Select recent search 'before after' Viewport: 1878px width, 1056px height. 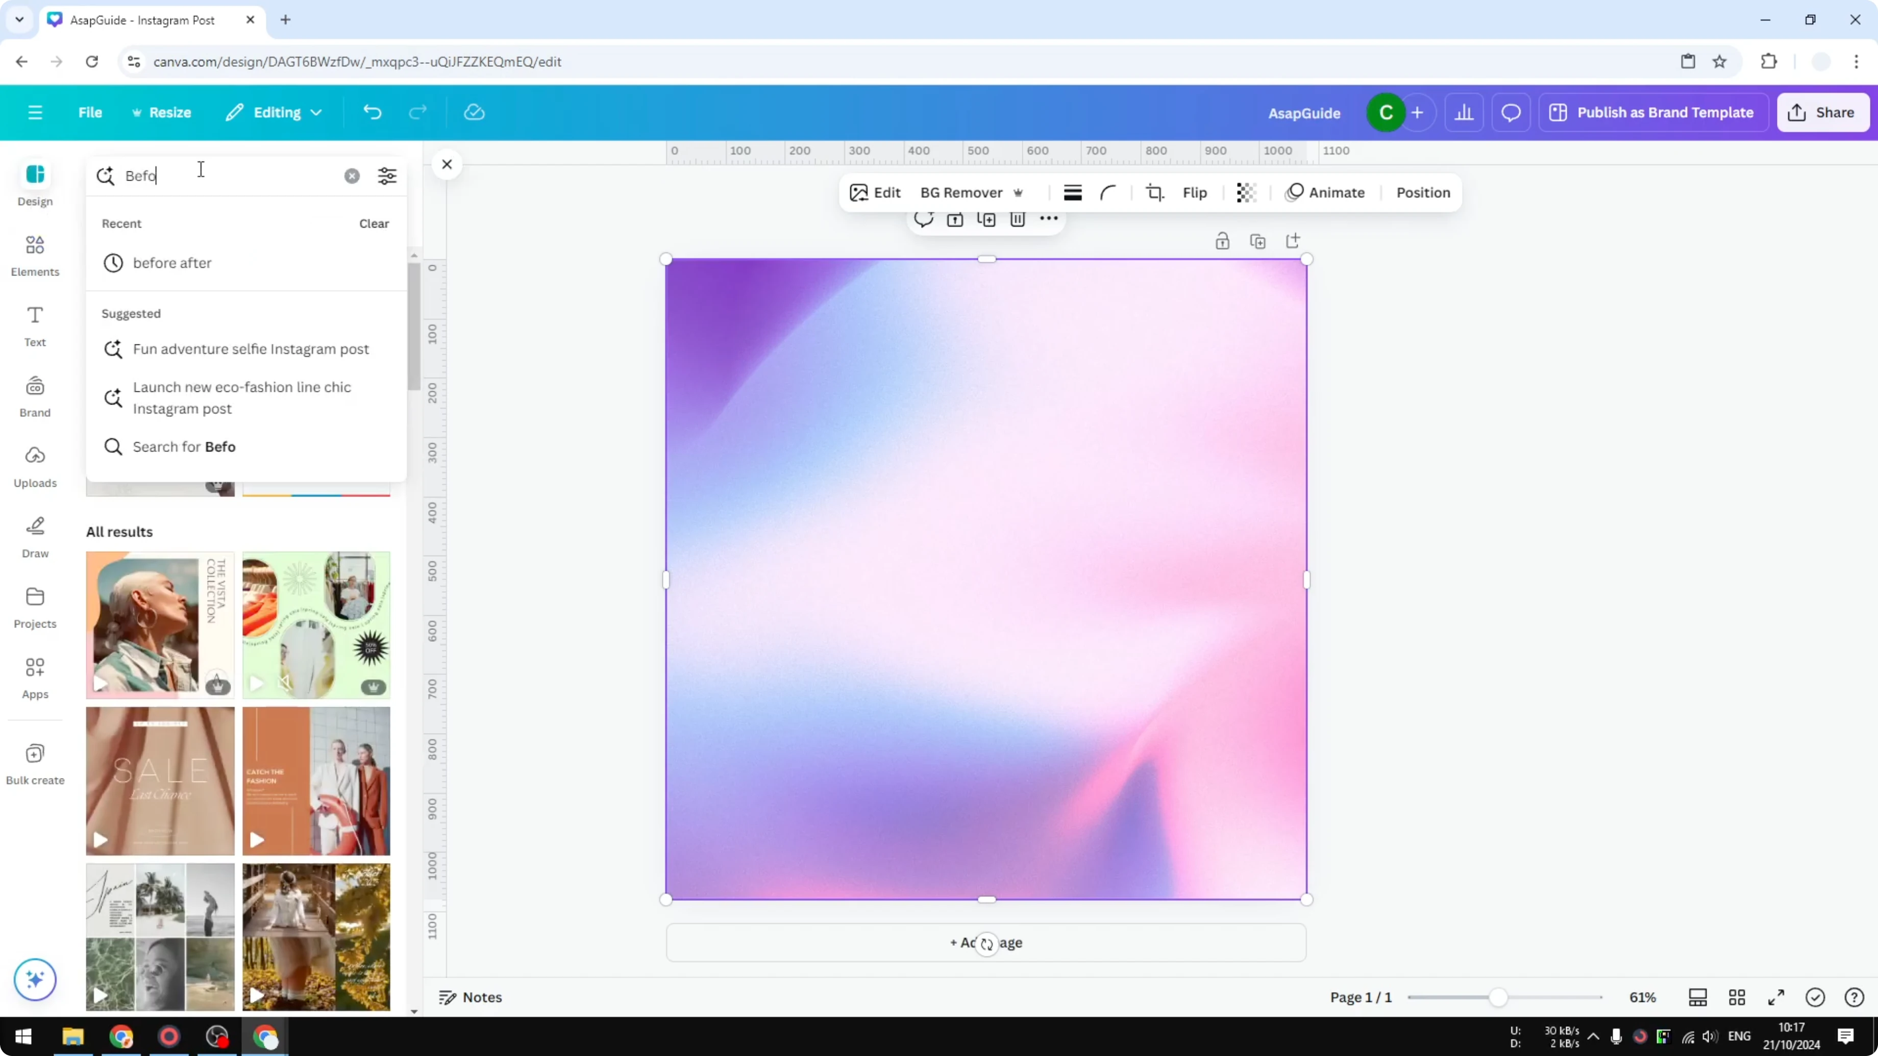pos(246,263)
